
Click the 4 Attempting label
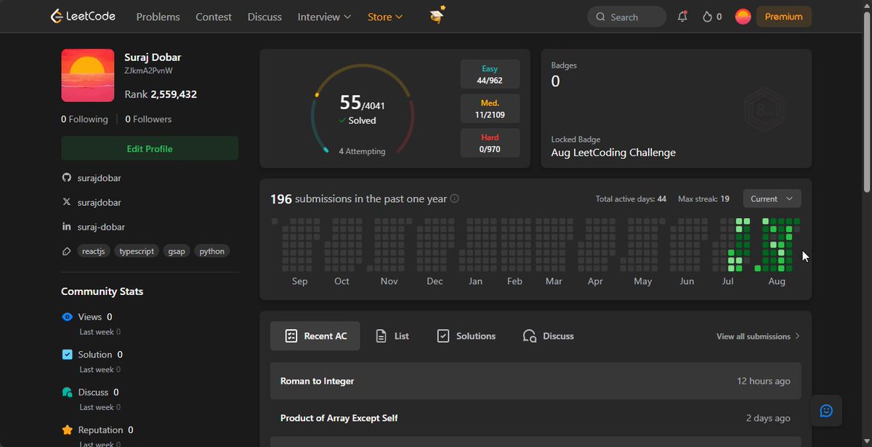362,151
